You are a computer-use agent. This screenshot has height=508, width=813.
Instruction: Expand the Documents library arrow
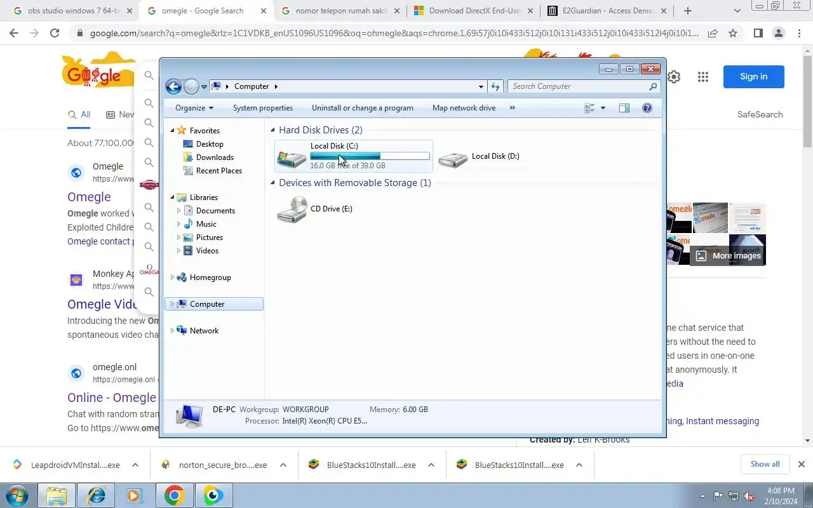pyautogui.click(x=178, y=210)
